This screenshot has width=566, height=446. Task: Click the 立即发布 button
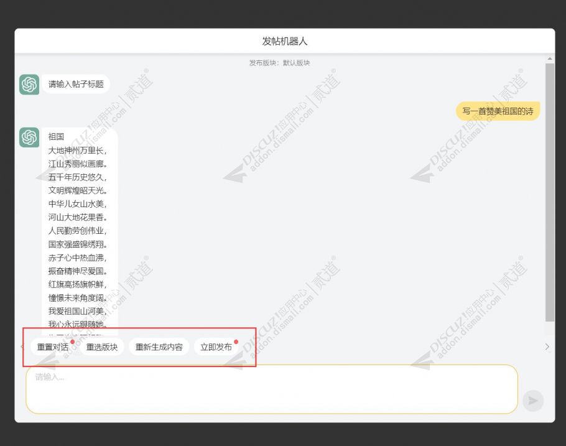(216, 347)
